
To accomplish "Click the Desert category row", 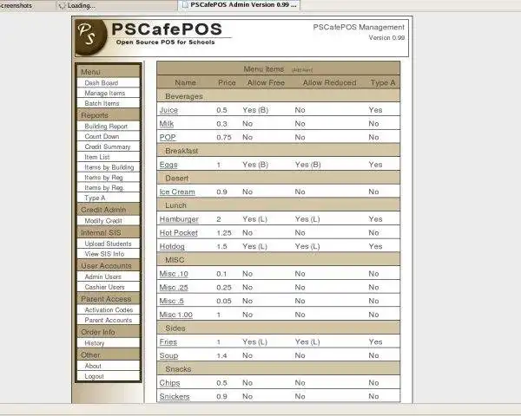I will [279, 179].
